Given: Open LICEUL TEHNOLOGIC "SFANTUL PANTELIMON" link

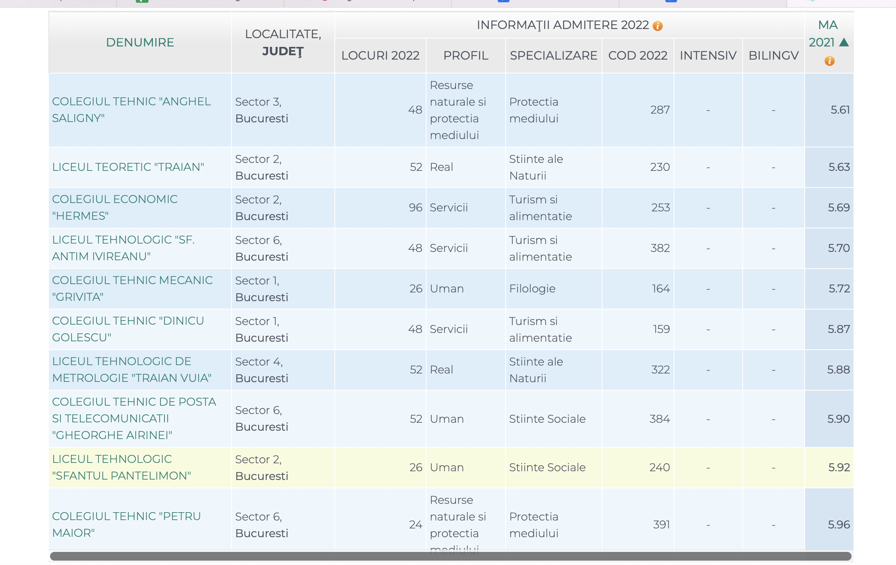Looking at the screenshot, I should pos(122,467).
